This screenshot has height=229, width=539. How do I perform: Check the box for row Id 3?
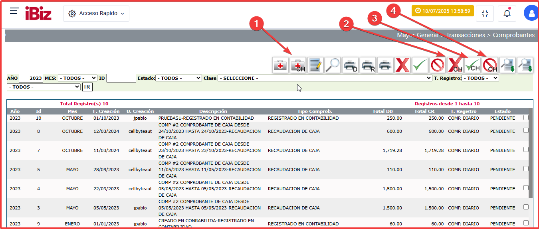(x=526, y=207)
